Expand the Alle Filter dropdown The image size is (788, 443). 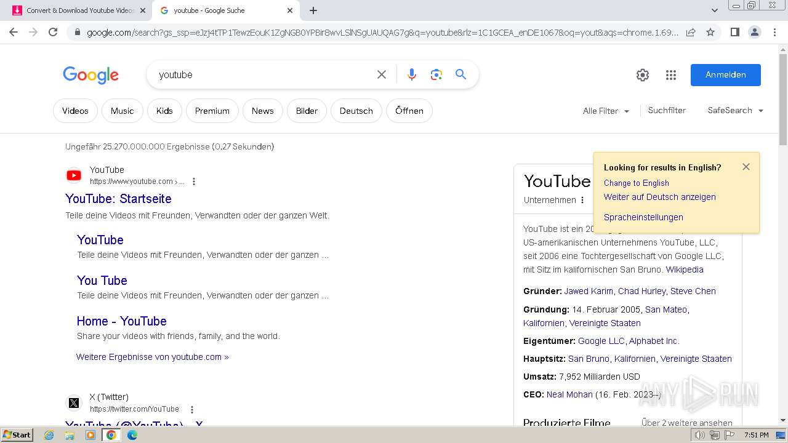(x=606, y=111)
